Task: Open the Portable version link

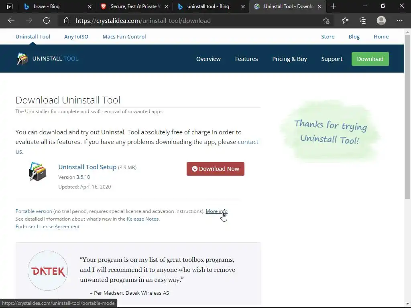Action: pyautogui.click(x=34, y=211)
